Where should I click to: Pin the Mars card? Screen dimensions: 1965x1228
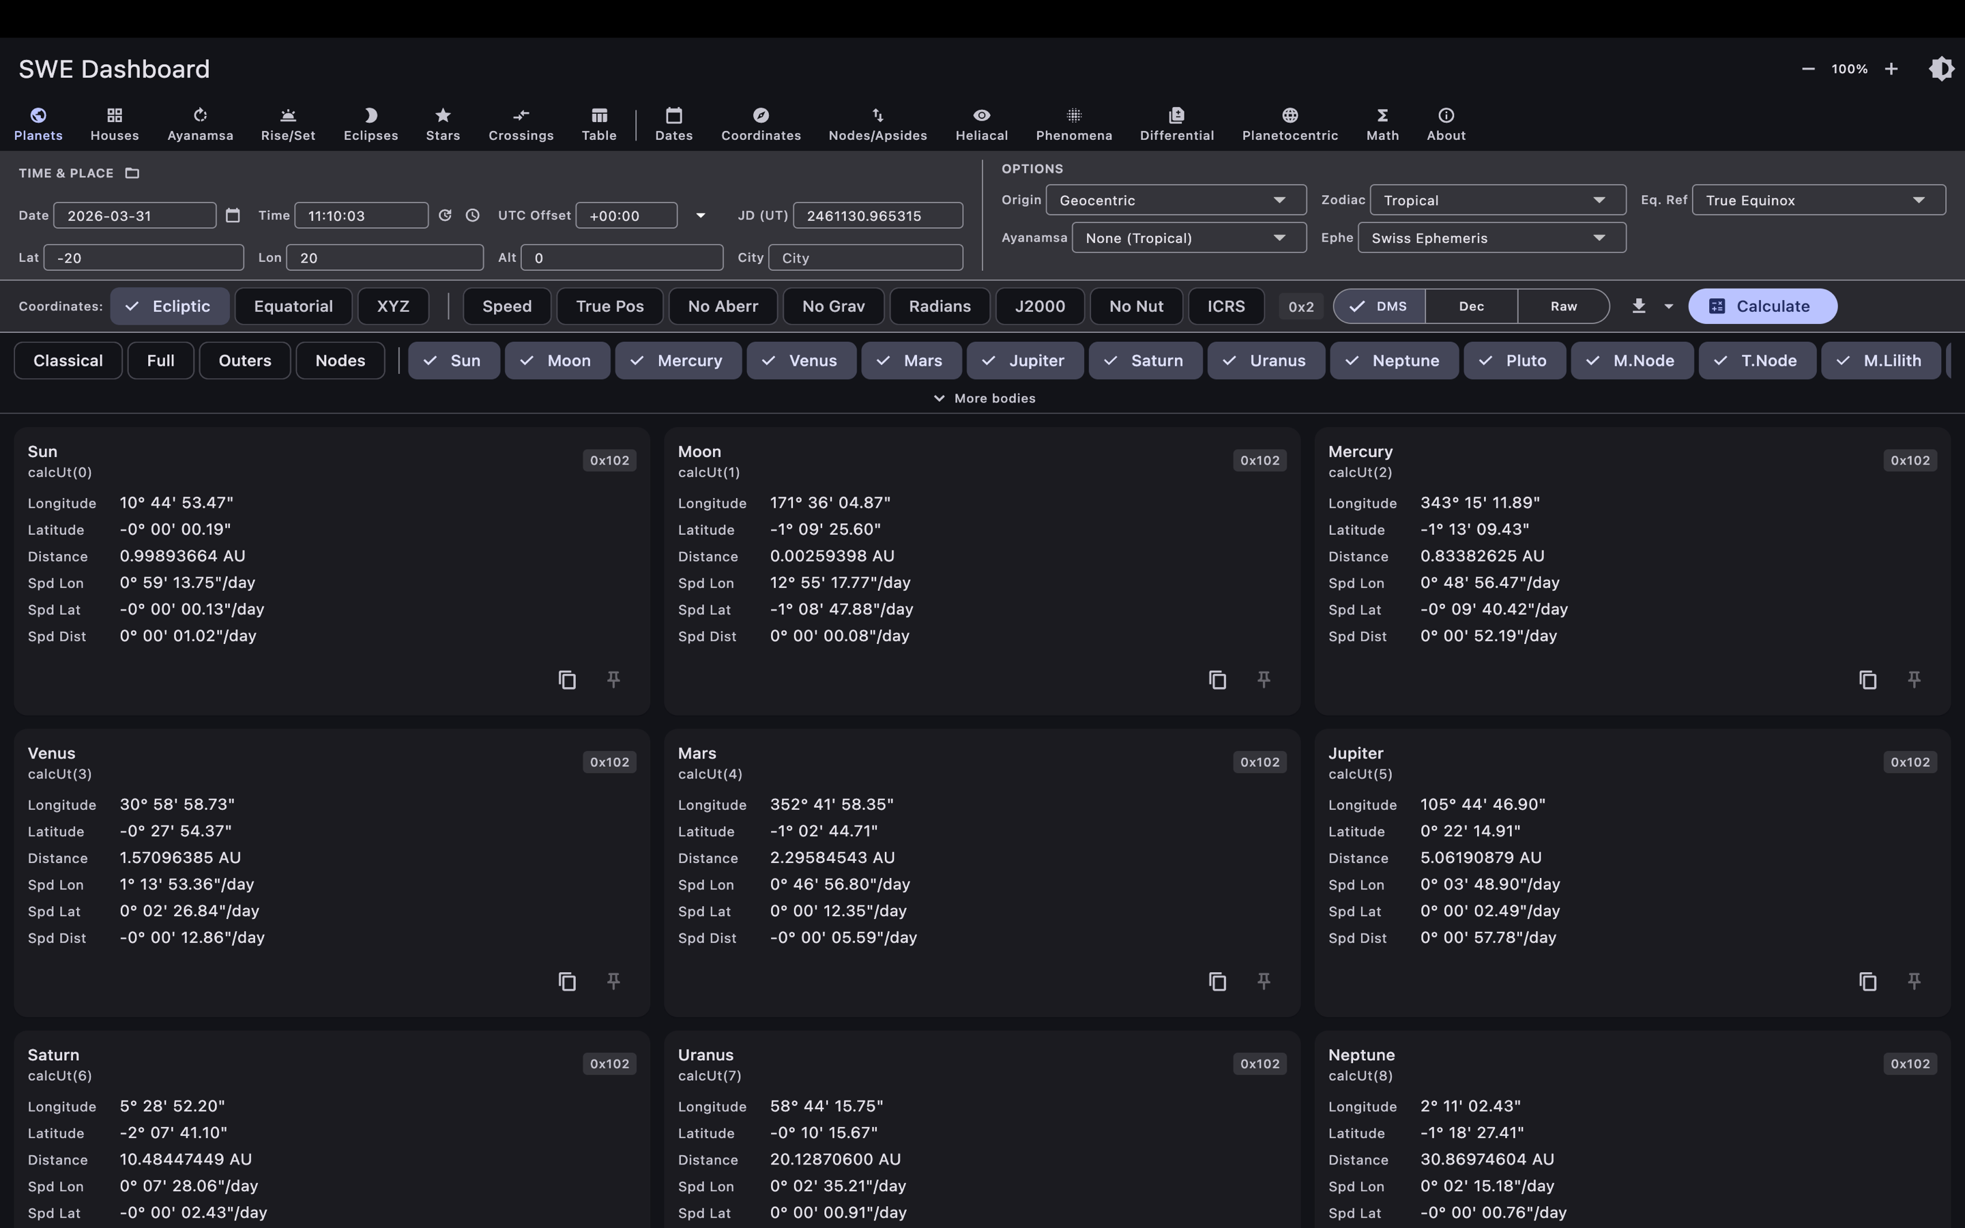(1264, 981)
